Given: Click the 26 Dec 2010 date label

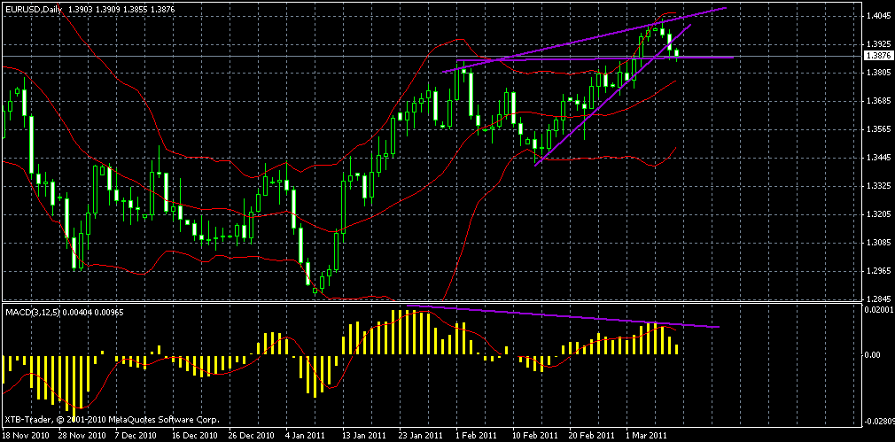Looking at the screenshot, I should (252, 436).
